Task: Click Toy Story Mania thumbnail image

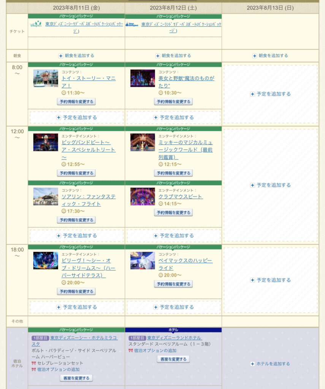Action: click(x=46, y=78)
